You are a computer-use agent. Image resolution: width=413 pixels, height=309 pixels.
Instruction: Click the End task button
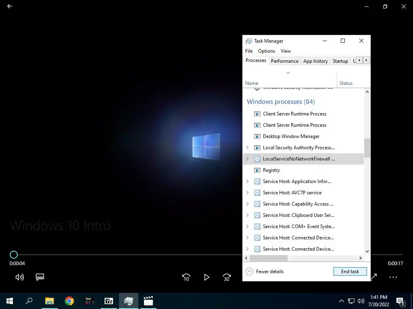[x=350, y=272]
